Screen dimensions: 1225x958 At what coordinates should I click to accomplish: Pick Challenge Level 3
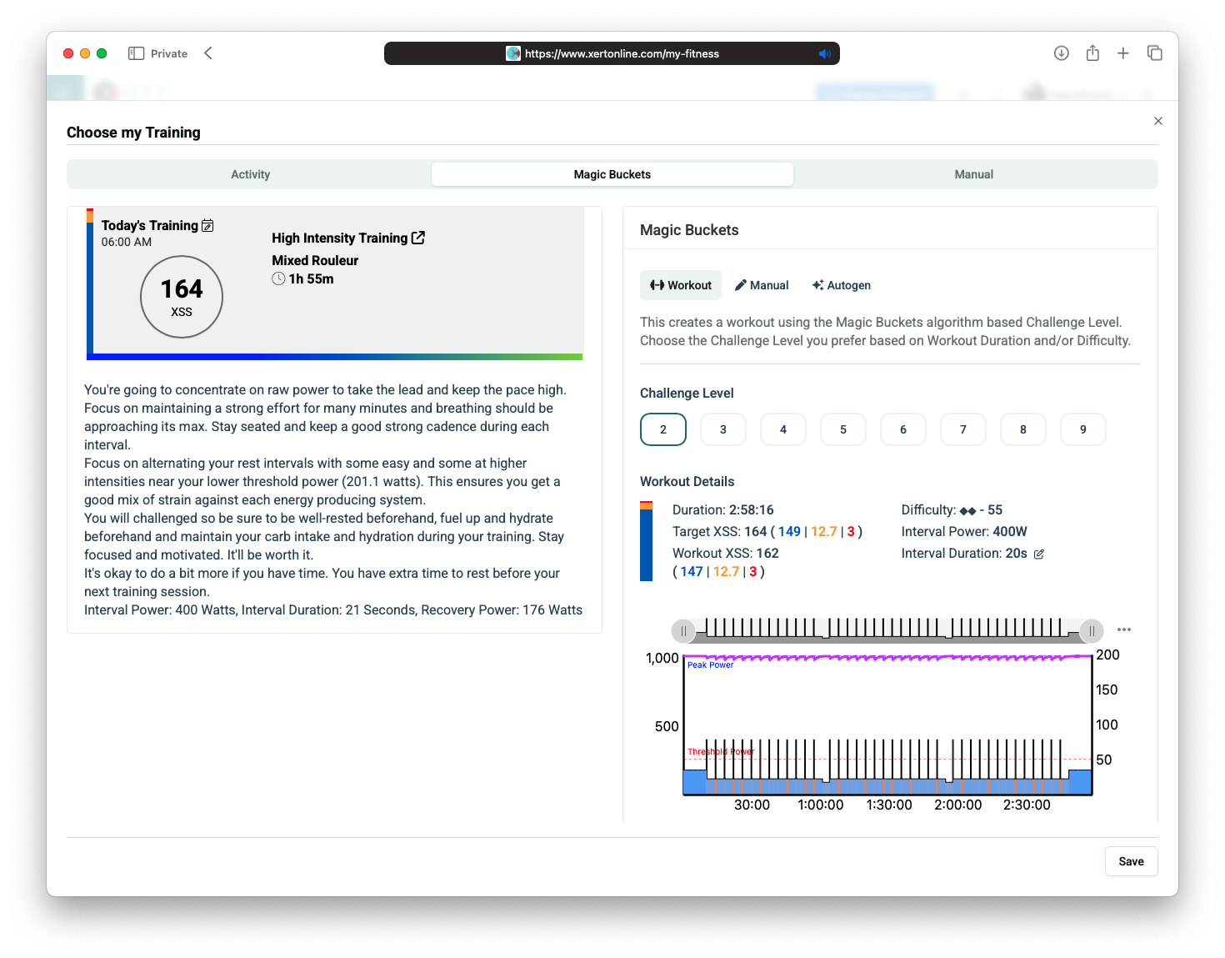(723, 429)
